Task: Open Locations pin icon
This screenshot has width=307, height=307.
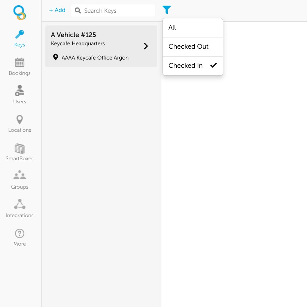Action: point(19,119)
